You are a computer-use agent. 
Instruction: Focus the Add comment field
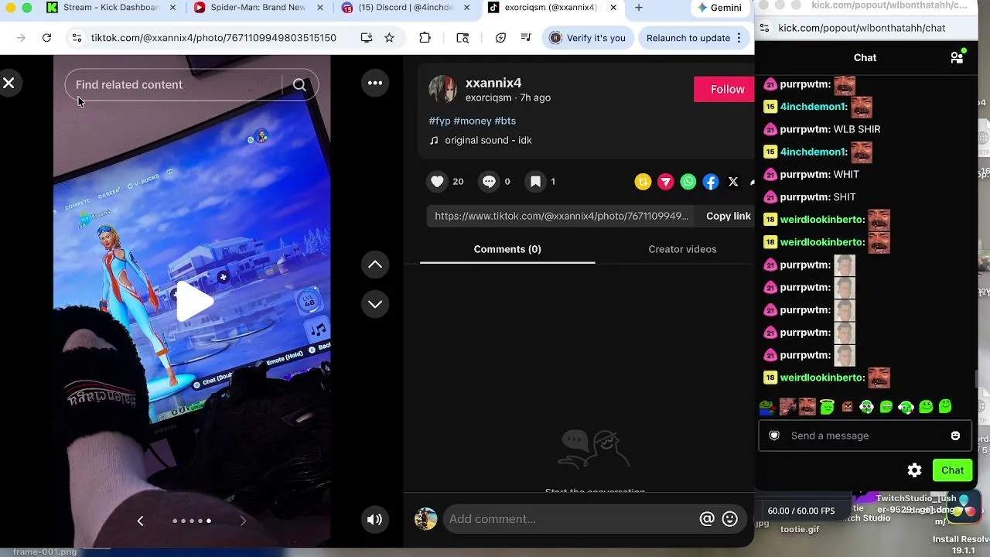570,519
